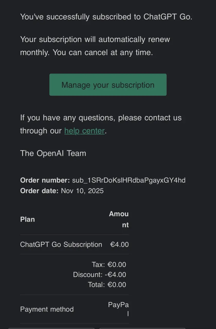Click the ChatGPT Go Subscription row
This screenshot has height=329, width=216.
click(x=74, y=244)
